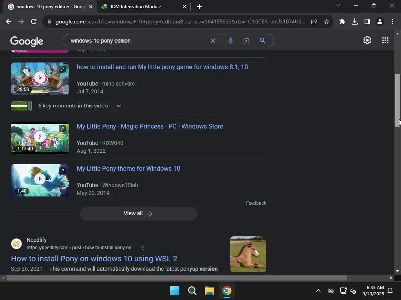Toggle the Chrome side panel
The height and width of the screenshot is (300, 401).
367,22
